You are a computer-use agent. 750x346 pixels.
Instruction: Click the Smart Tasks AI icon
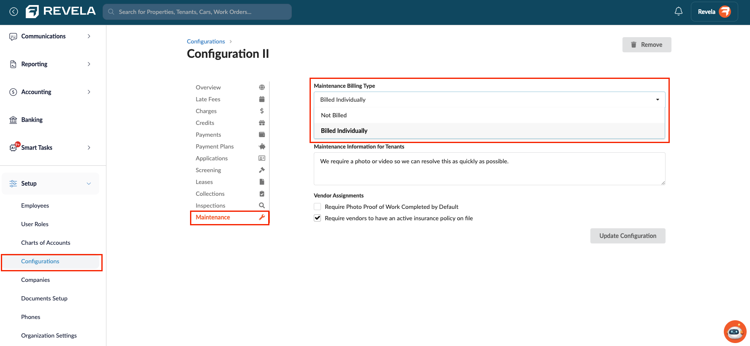[14, 147]
